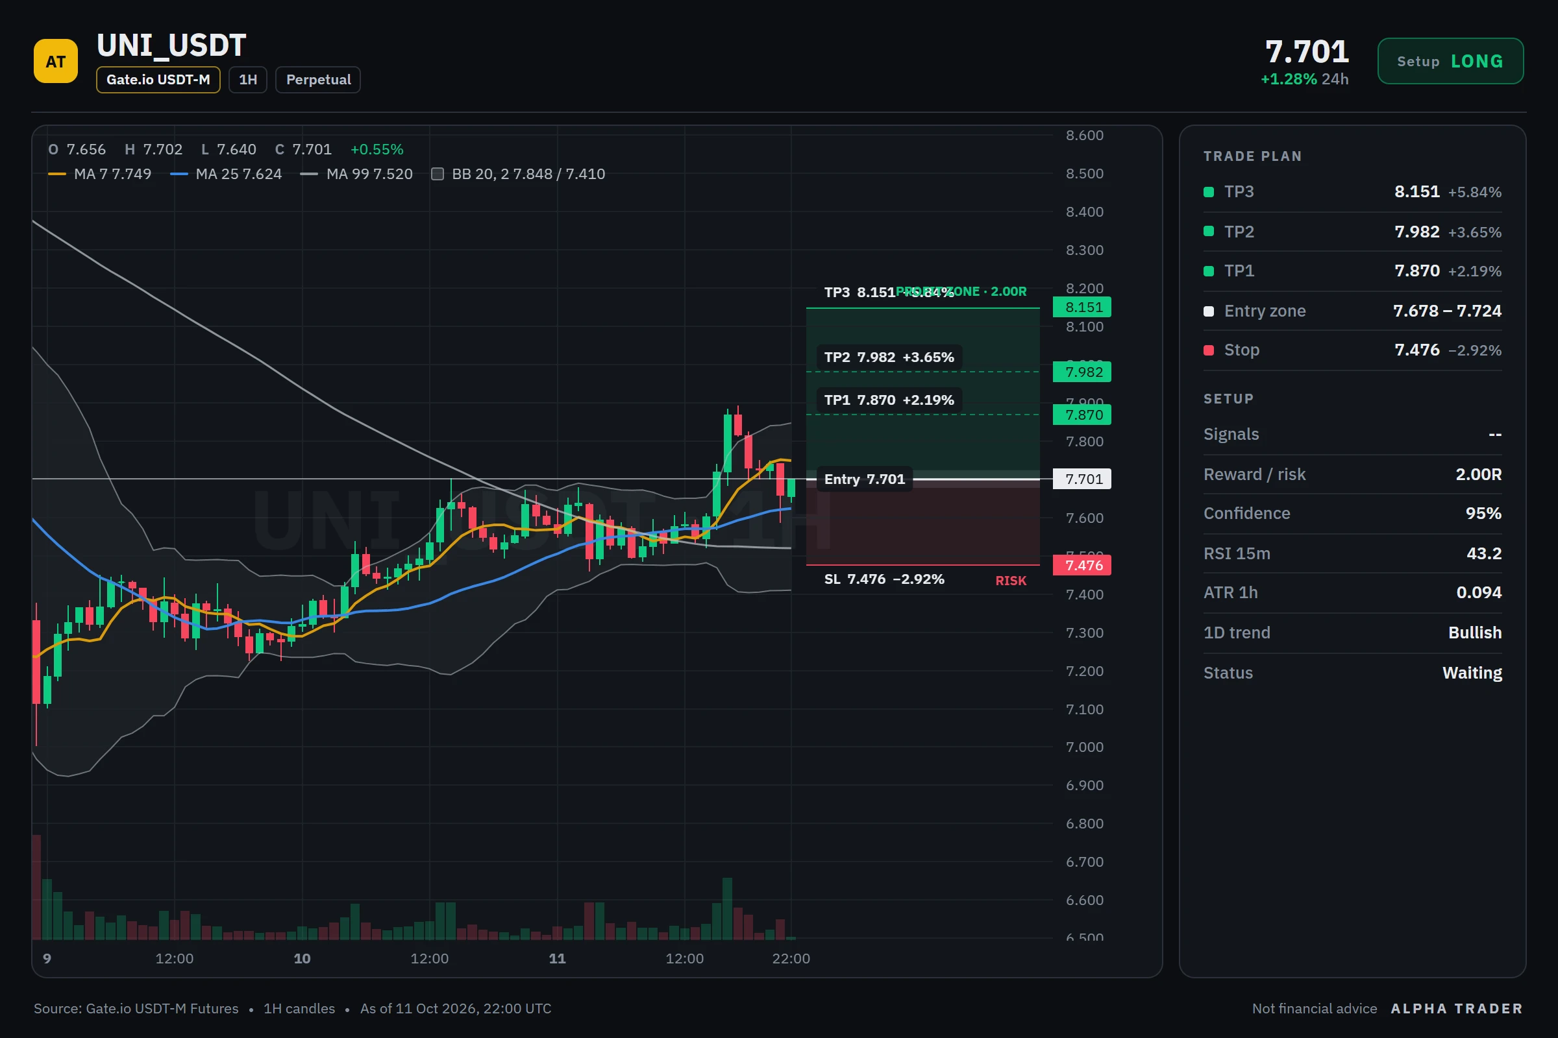Image resolution: width=1558 pixels, height=1038 pixels.
Task: Click the +0.55% candle change in OHLC row
Action: pos(377,150)
